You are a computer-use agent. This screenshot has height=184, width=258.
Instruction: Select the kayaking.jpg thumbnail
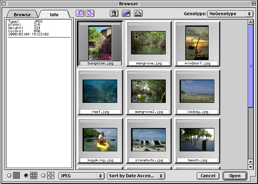[100, 140]
